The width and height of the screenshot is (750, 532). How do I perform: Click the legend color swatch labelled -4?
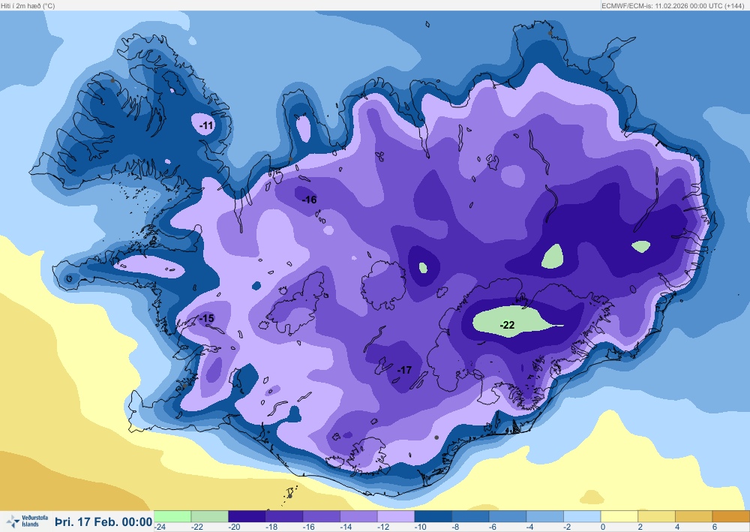pos(545,516)
